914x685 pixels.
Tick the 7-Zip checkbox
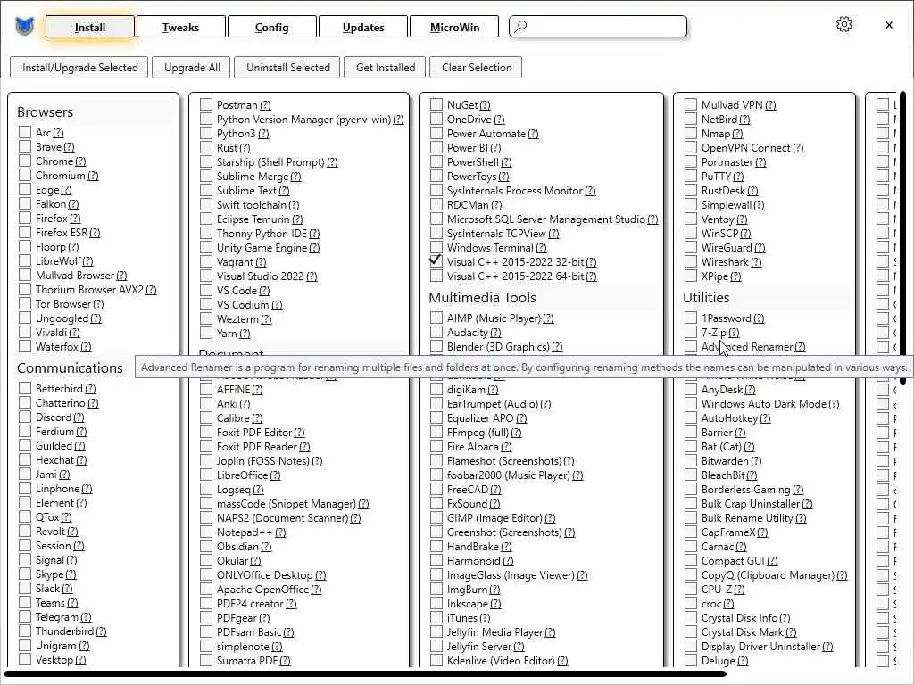click(x=691, y=332)
